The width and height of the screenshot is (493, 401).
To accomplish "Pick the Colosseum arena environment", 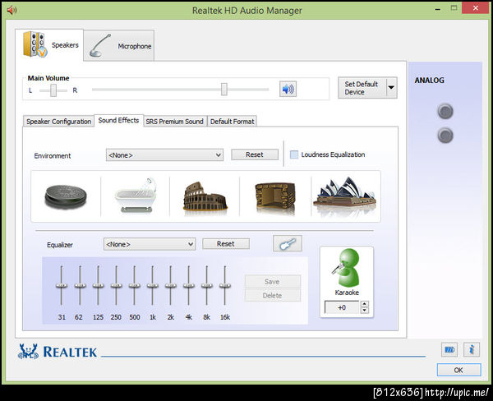I will coord(205,196).
